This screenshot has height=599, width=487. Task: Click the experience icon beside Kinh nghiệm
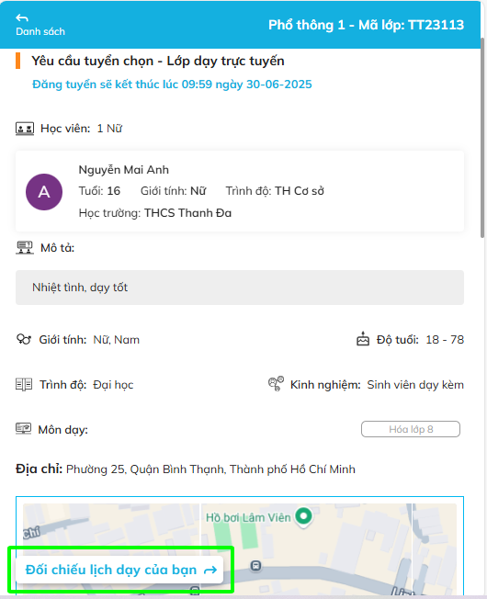[x=276, y=383]
